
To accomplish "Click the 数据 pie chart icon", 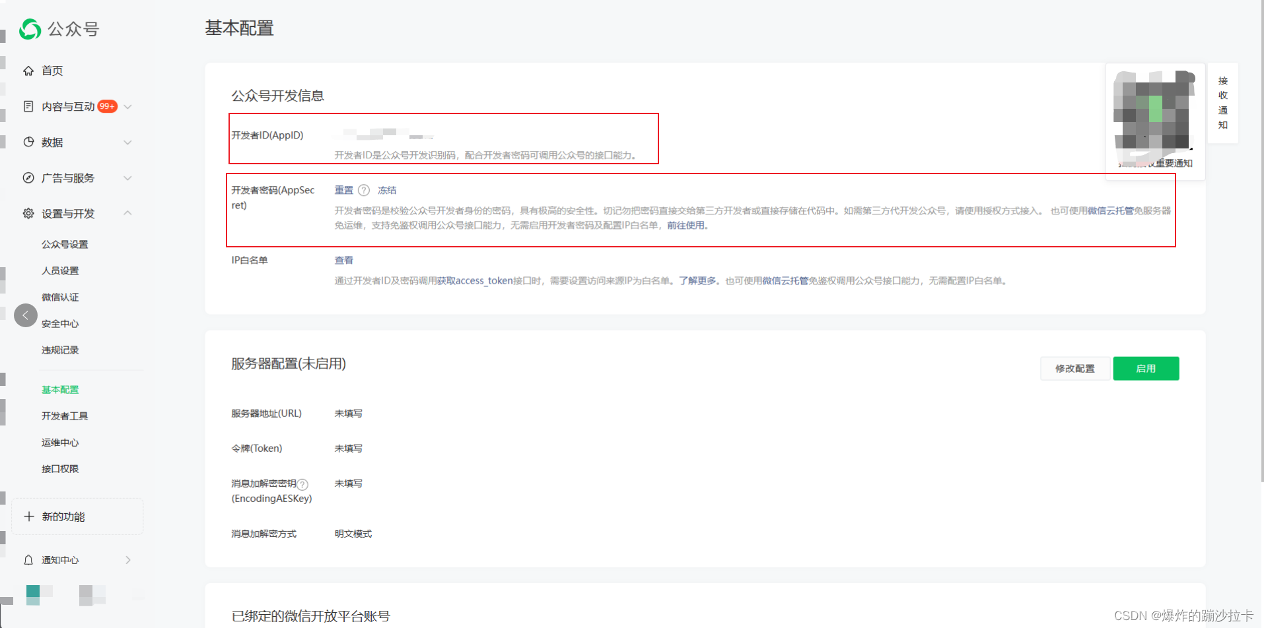I will tap(28, 142).
